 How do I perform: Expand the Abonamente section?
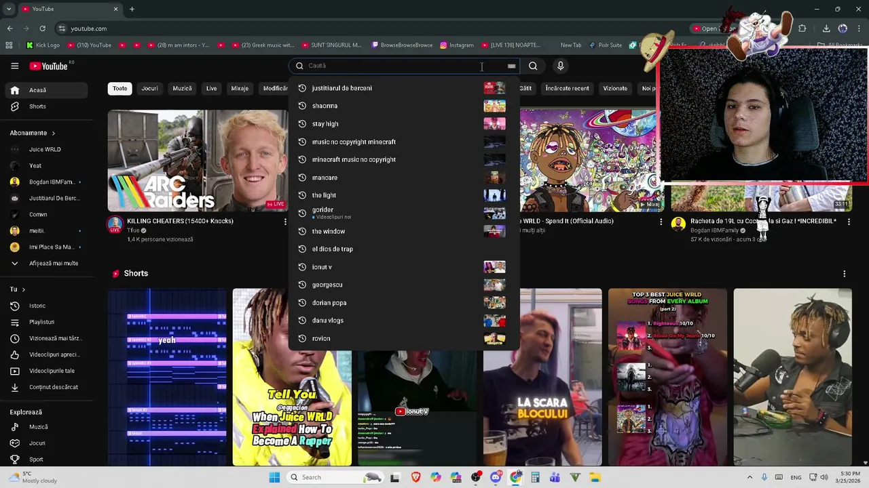click(x=33, y=133)
